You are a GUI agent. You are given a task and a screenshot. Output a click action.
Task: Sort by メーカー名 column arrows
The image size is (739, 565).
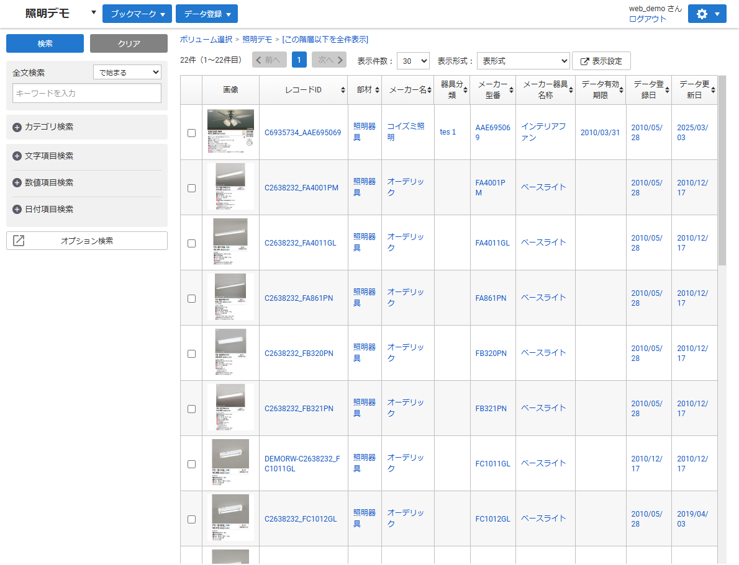[x=429, y=90]
